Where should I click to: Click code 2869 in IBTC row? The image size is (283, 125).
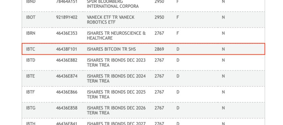pos(159,49)
